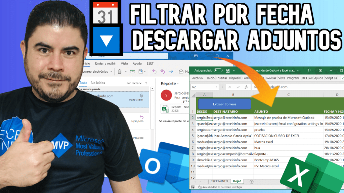The width and height of the screenshot is (344, 193).
Task: Open the Name Box A2 dropdown arrow
Action: (217, 87)
